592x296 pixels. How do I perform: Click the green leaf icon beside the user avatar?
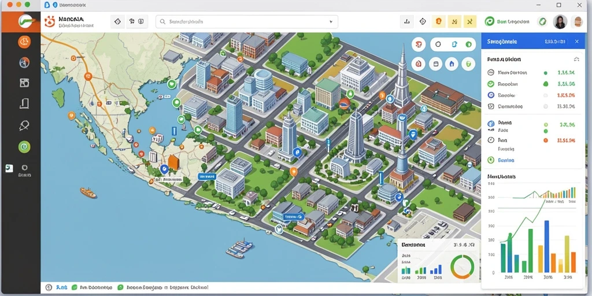pyautogui.click(x=542, y=22)
